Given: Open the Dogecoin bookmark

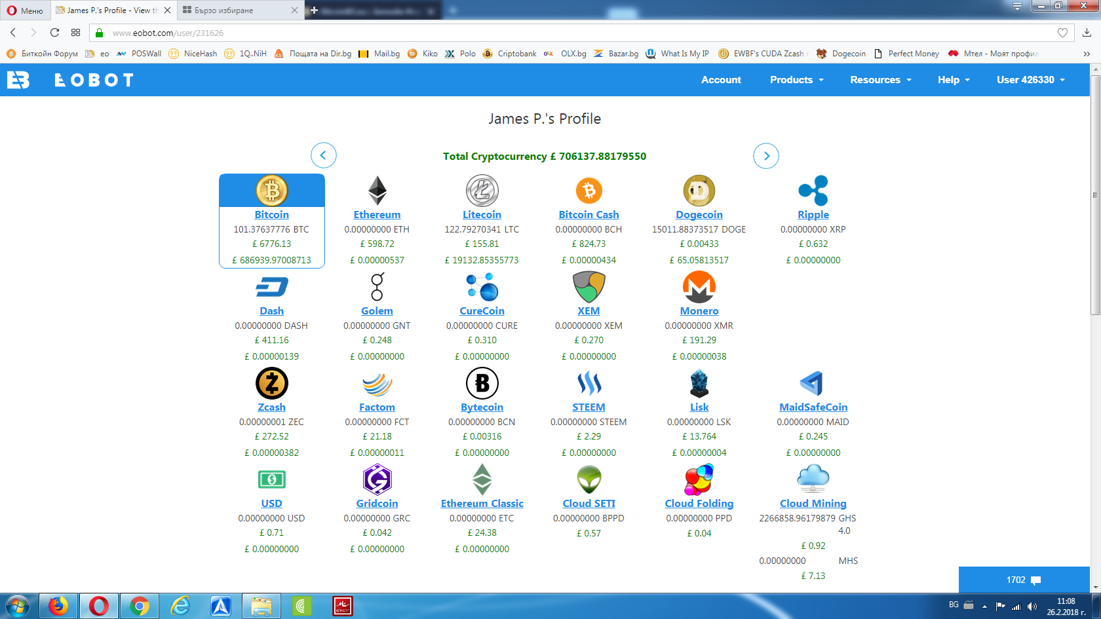Looking at the screenshot, I should tap(841, 54).
